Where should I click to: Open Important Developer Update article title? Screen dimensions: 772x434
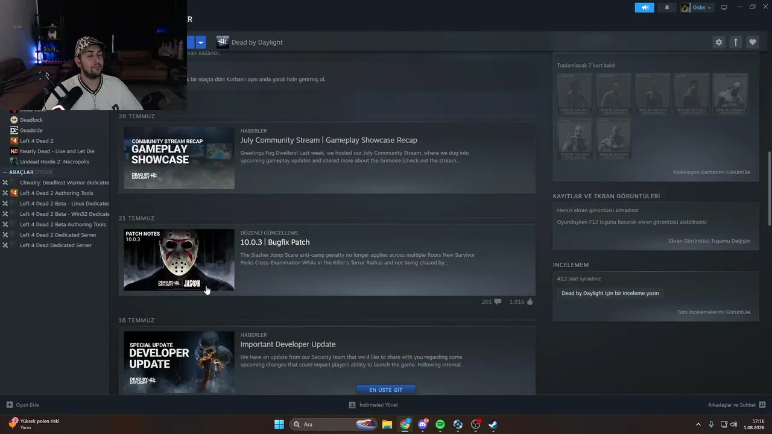[x=288, y=344]
